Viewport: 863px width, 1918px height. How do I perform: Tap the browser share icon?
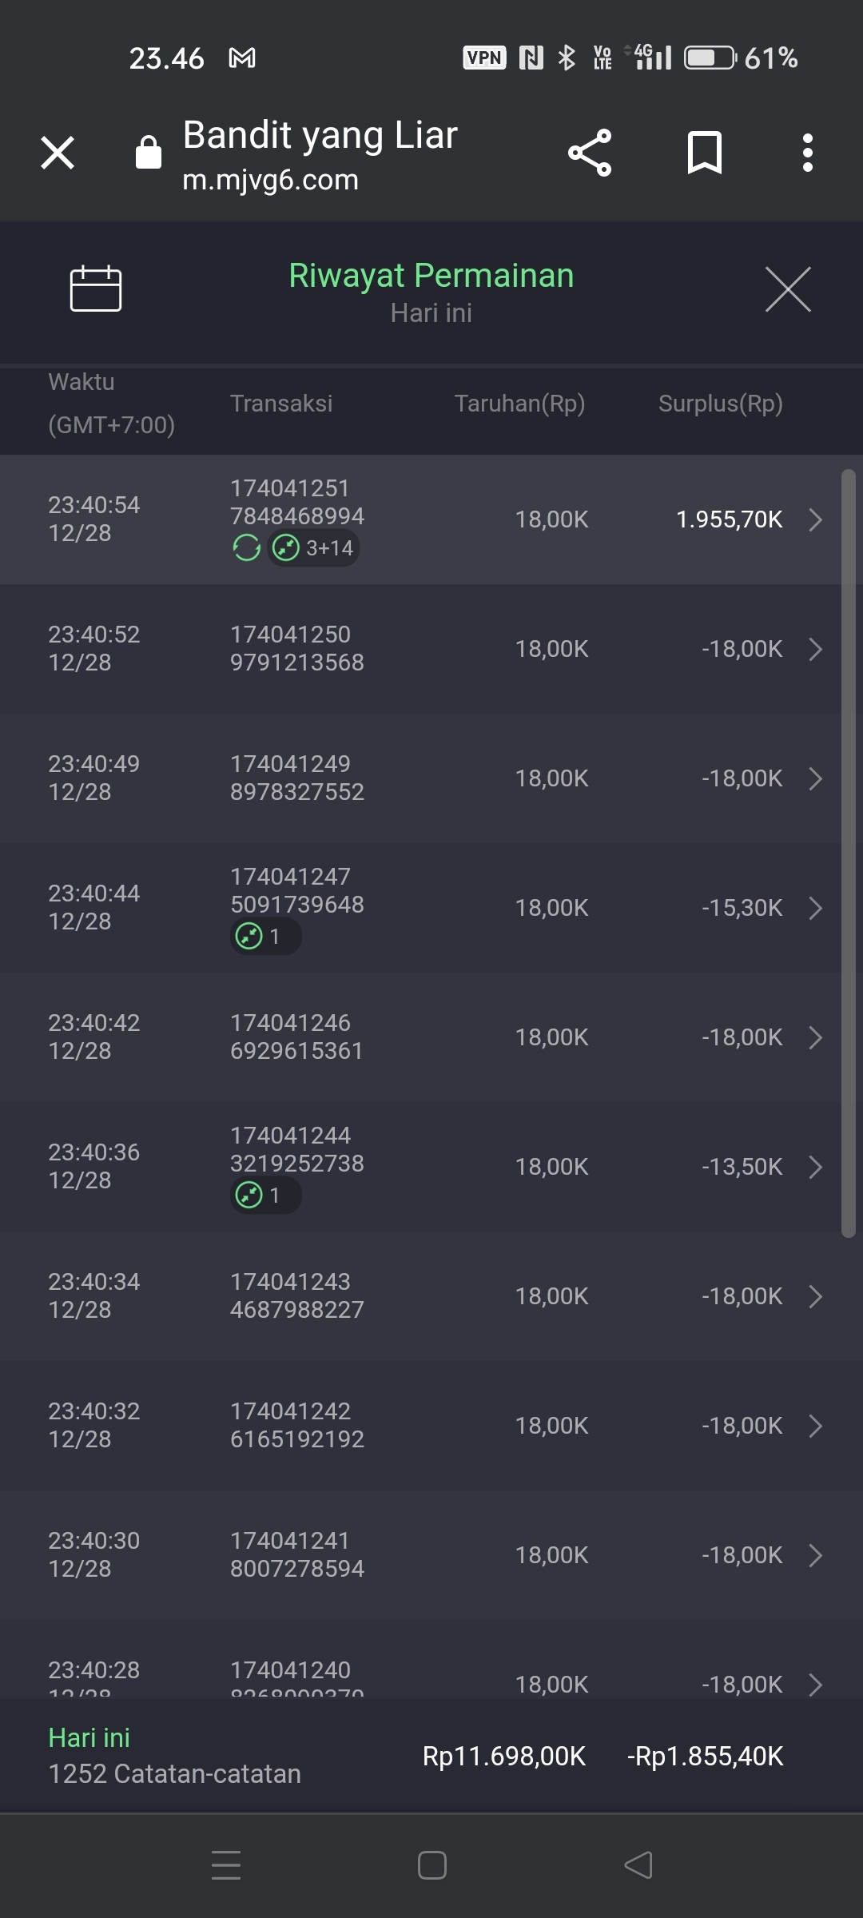590,152
